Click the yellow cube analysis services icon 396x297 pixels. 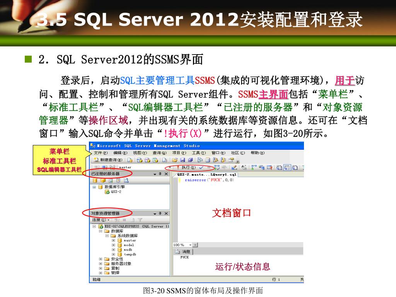tap(103, 180)
